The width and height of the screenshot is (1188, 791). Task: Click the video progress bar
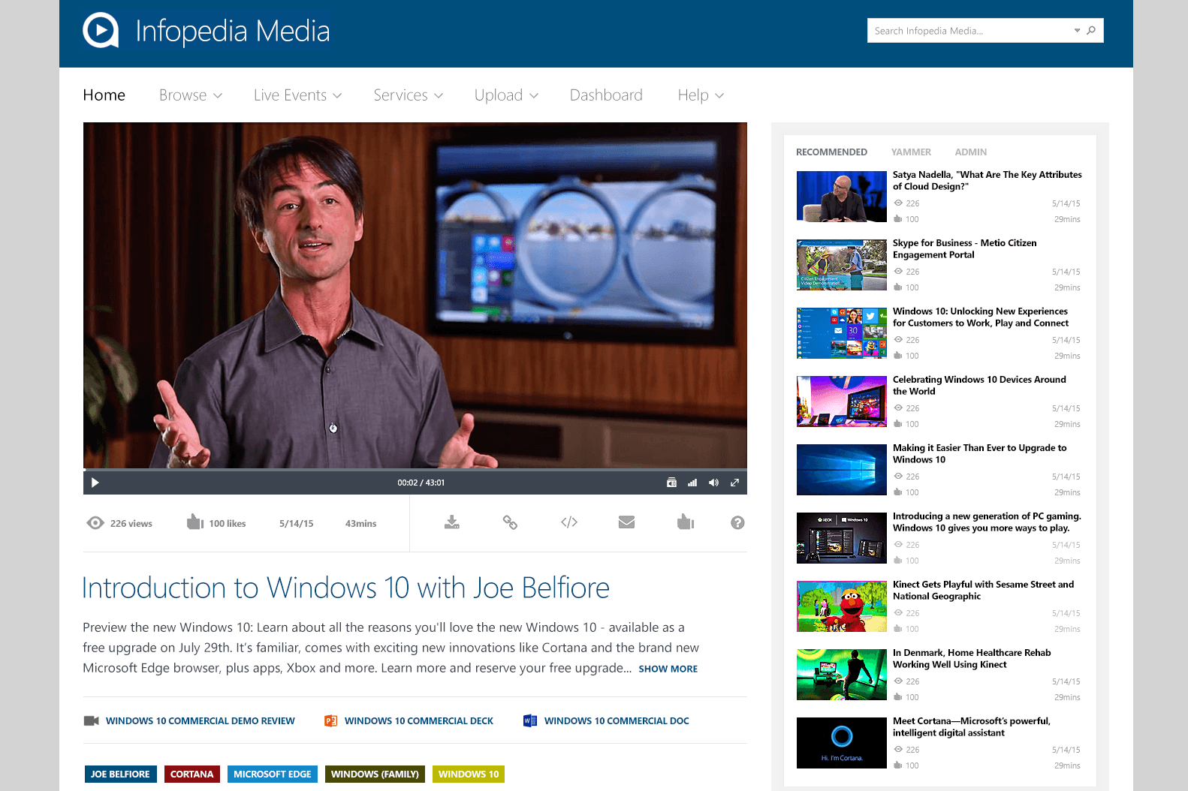click(415, 470)
